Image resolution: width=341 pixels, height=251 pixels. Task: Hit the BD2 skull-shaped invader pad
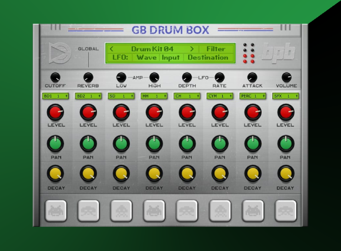(x=89, y=211)
